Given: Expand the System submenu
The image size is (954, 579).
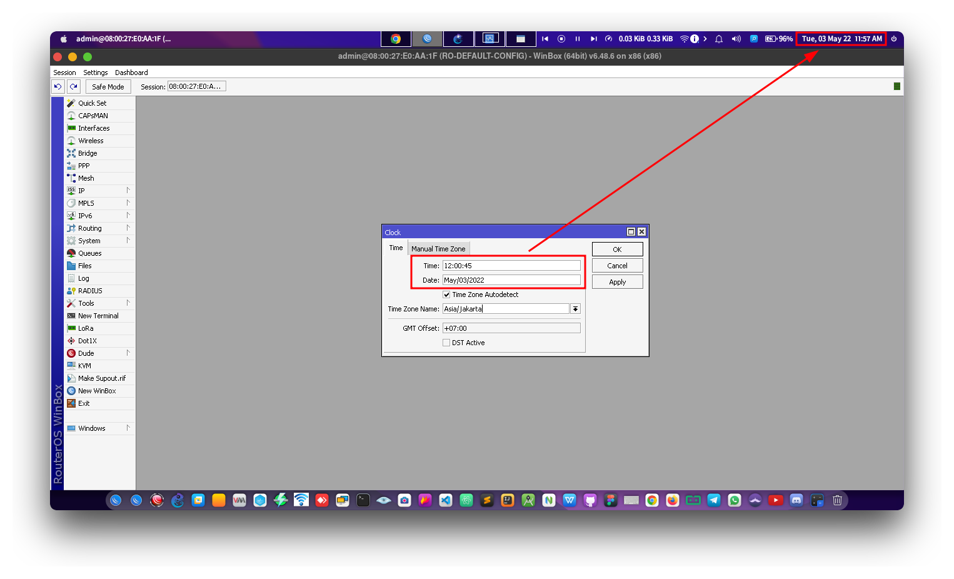Looking at the screenshot, I should (x=89, y=241).
